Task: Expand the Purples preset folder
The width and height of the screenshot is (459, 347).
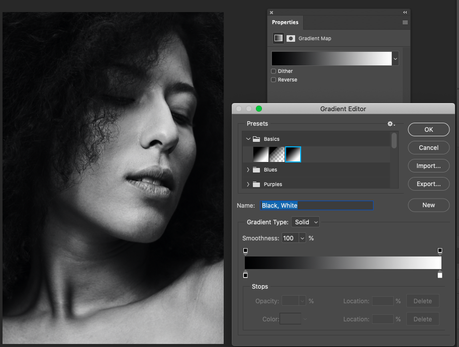Action: (x=248, y=184)
